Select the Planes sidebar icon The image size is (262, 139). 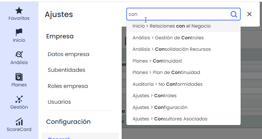click(x=19, y=77)
